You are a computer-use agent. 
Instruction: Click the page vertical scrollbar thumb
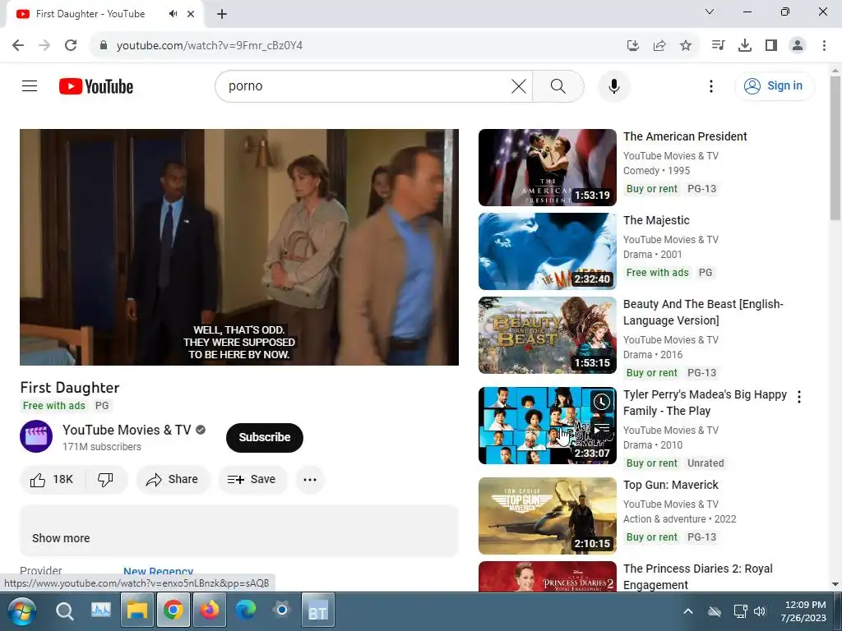(835, 148)
